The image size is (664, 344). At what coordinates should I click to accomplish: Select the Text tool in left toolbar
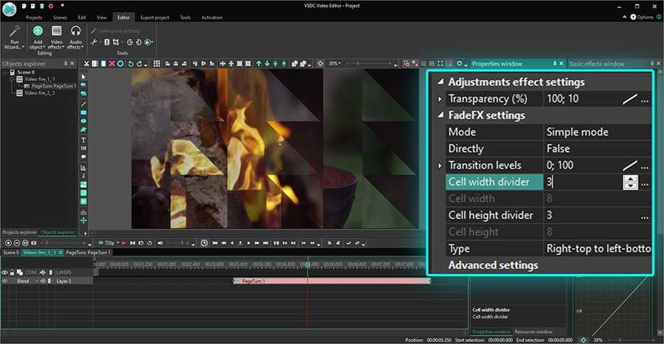83,140
